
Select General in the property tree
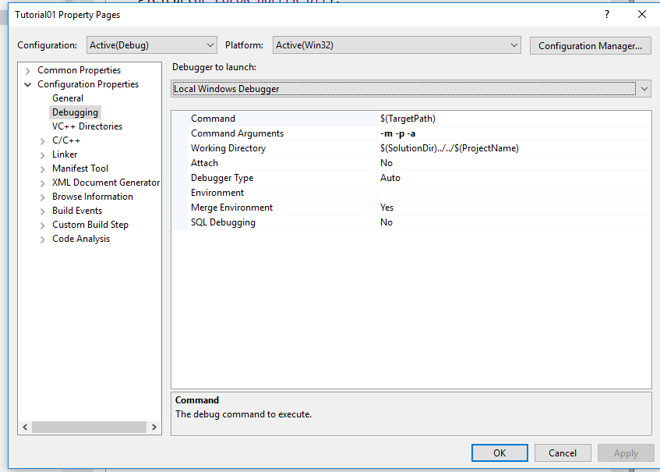(x=68, y=98)
